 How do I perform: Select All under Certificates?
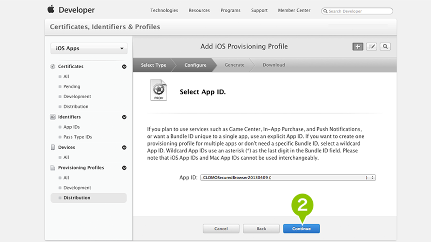pos(66,76)
